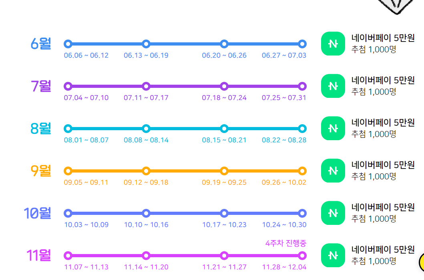
Task: Click the Naver Pay icon in June row
Action: coord(333,44)
